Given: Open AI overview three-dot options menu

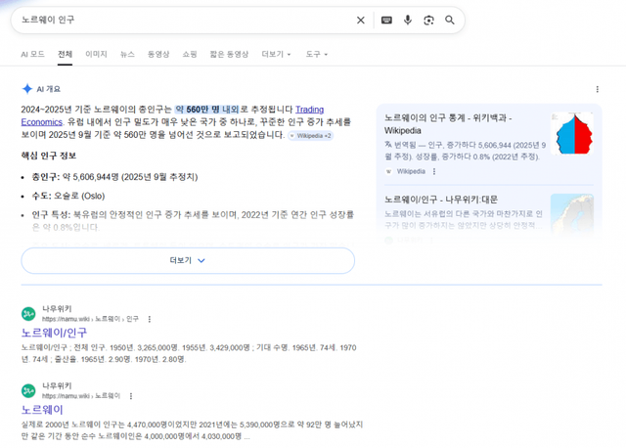Looking at the screenshot, I should click(x=597, y=89).
